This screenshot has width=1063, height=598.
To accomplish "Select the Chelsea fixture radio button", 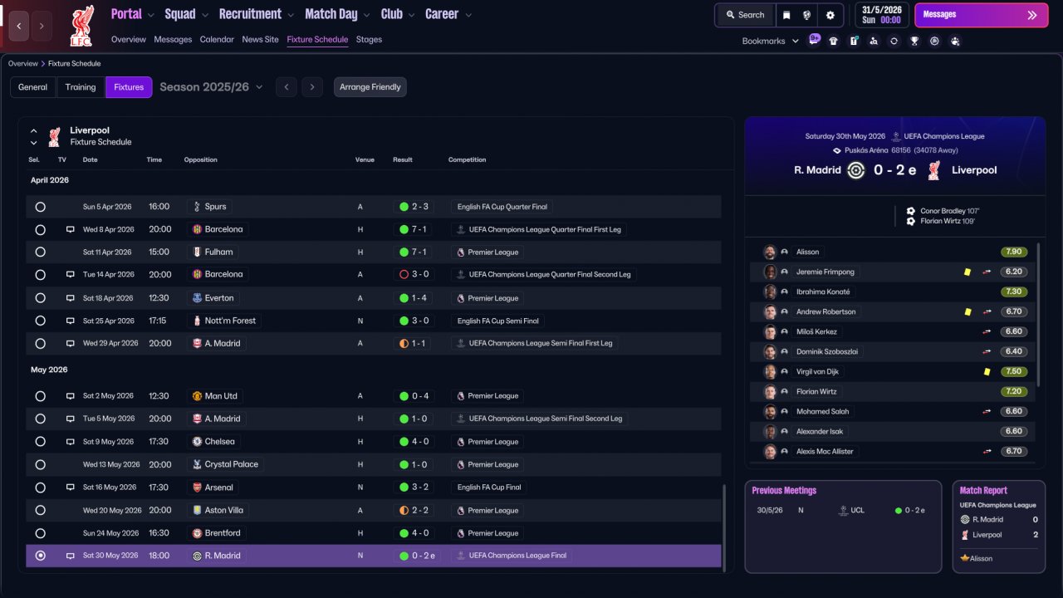I will [x=40, y=442].
